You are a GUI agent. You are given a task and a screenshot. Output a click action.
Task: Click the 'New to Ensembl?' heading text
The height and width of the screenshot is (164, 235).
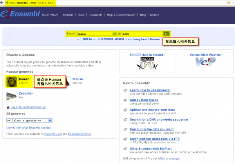[136, 83]
